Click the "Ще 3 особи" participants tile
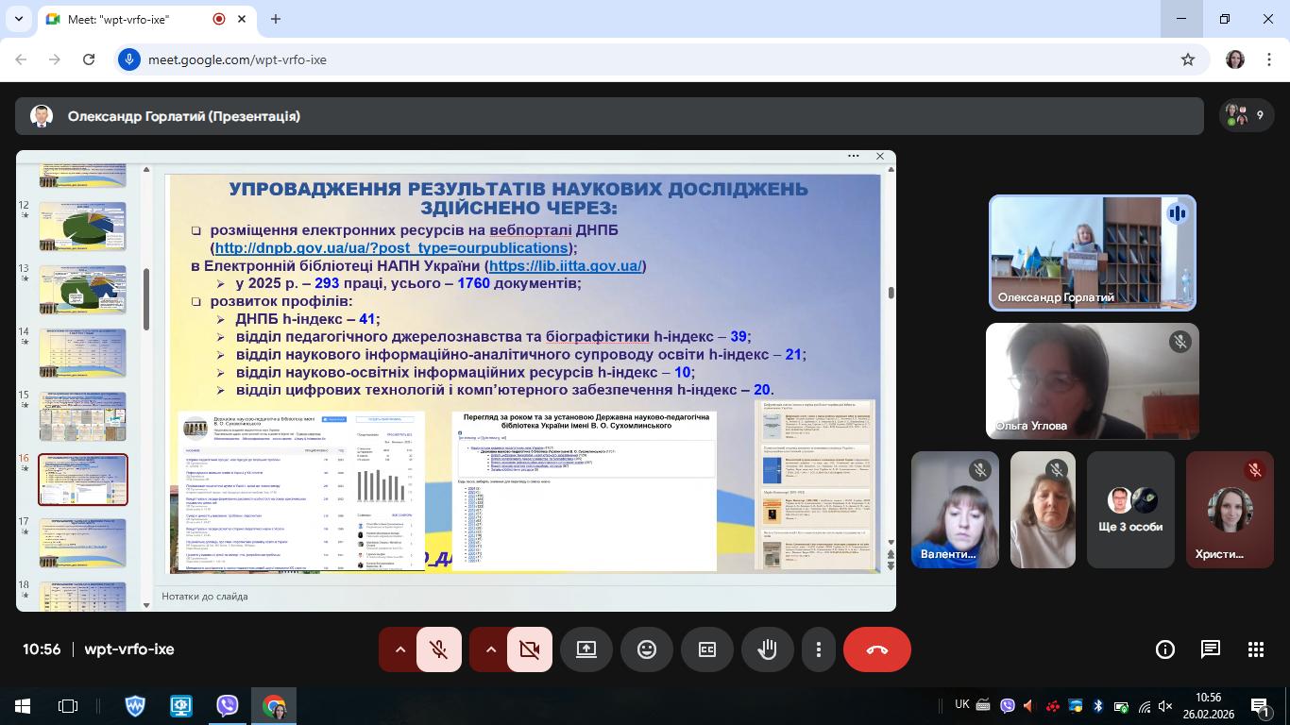The width and height of the screenshot is (1290, 725). click(1130, 510)
